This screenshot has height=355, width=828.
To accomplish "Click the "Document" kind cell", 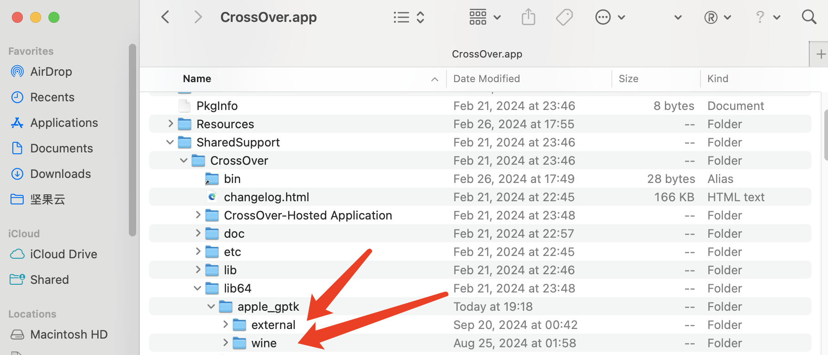I will 736,106.
